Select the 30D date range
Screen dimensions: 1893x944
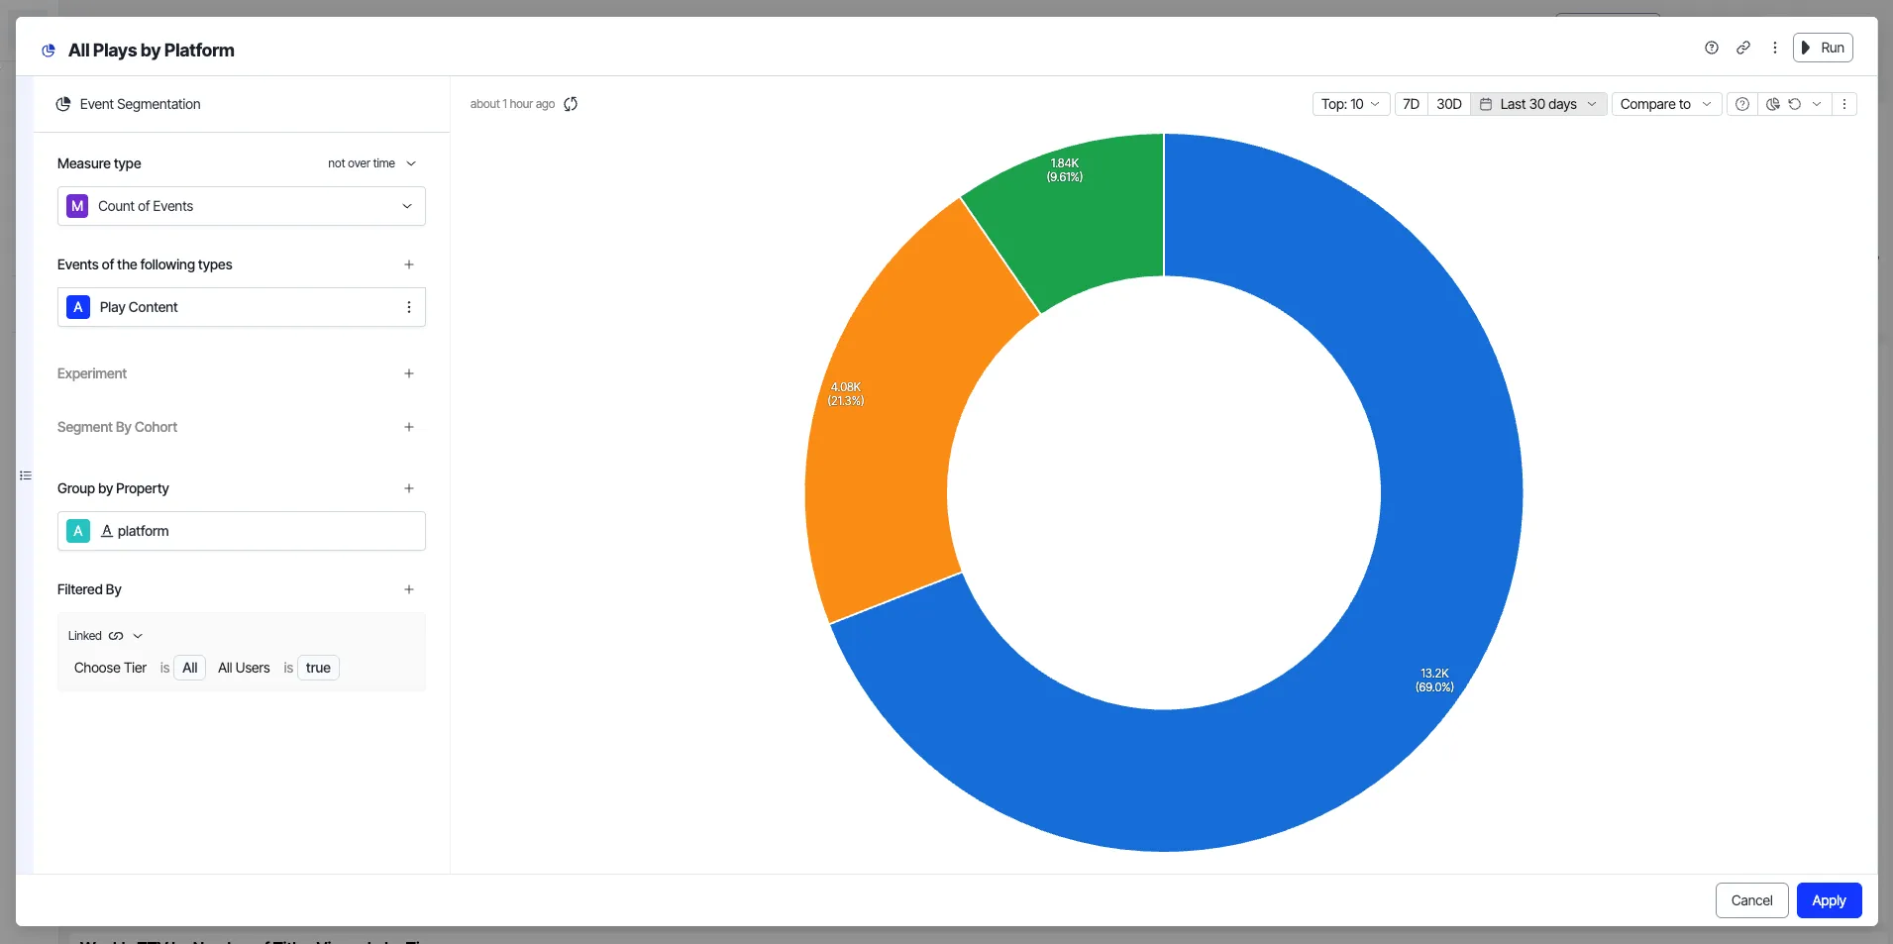point(1448,104)
